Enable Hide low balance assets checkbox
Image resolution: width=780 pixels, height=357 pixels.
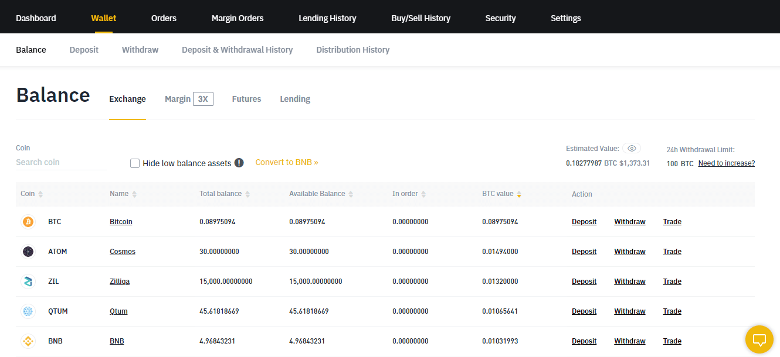(x=135, y=163)
